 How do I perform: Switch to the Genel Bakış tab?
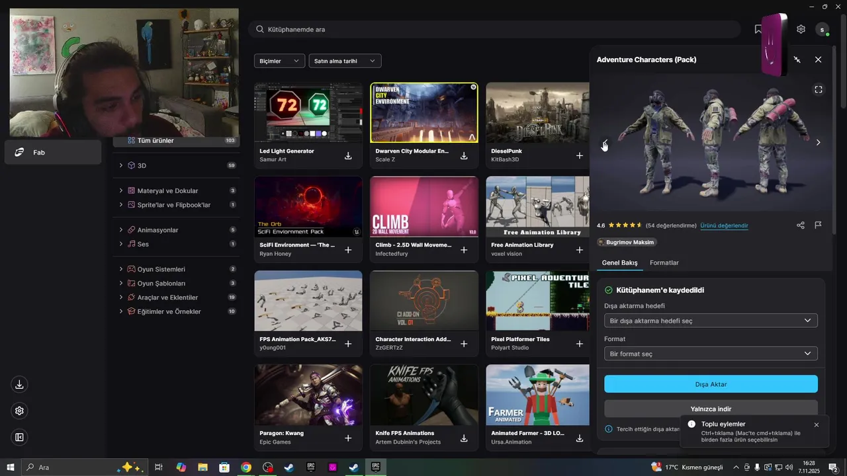point(619,262)
